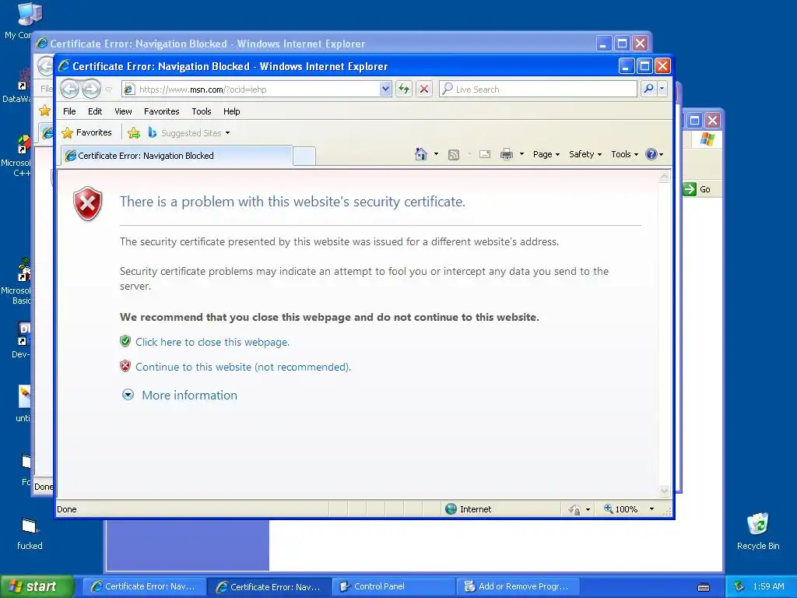This screenshot has width=797, height=598.
Task: Click the 'Click here to close this webpage' link
Action: pos(212,343)
